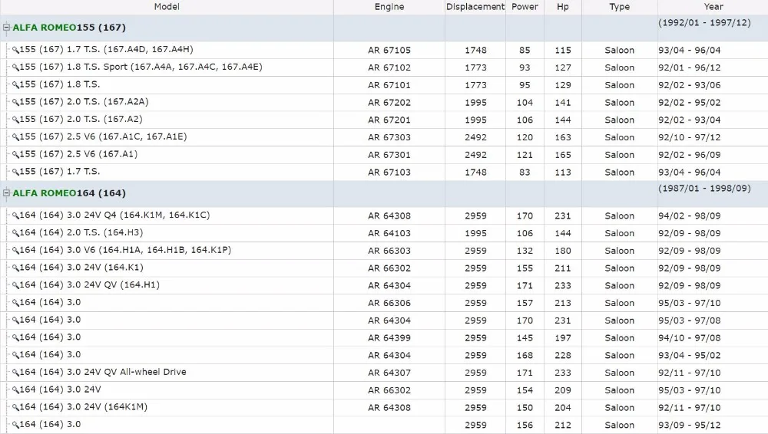Select engine code AR 67303
The width and height of the screenshot is (768, 434).
tap(389, 137)
